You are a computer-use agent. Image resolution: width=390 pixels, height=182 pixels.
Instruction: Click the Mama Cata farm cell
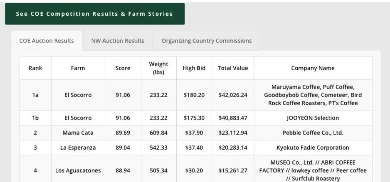point(78,133)
